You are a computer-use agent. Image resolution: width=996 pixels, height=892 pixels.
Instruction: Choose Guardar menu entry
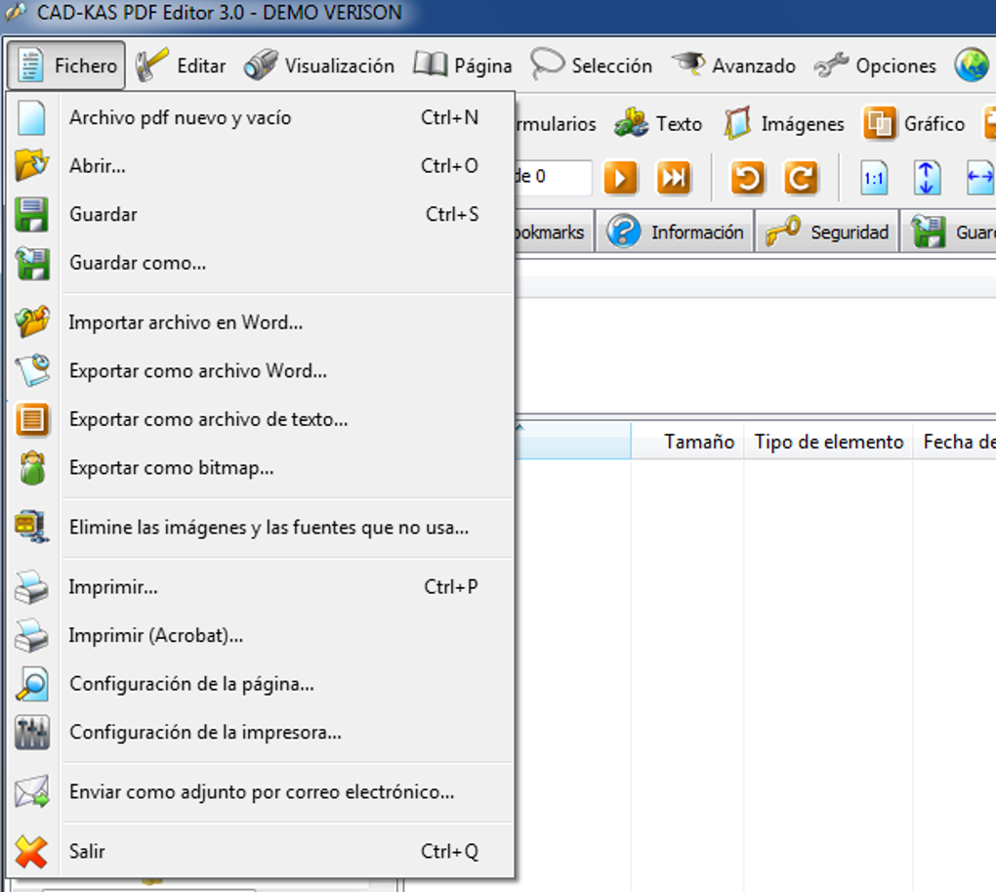coord(261,214)
